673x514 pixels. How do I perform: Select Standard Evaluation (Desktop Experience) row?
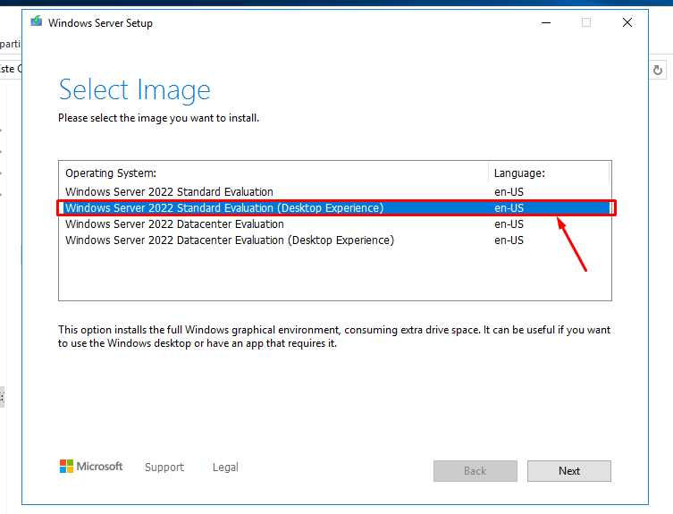click(335, 207)
